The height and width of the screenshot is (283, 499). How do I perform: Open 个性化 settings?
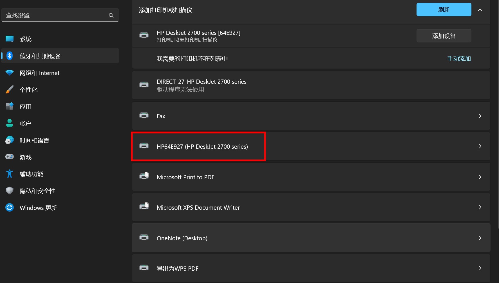(60, 89)
